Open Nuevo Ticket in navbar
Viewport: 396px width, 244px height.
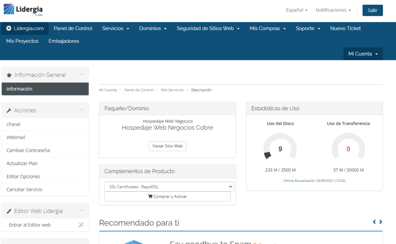pyautogui.click(x=345, y=28)
